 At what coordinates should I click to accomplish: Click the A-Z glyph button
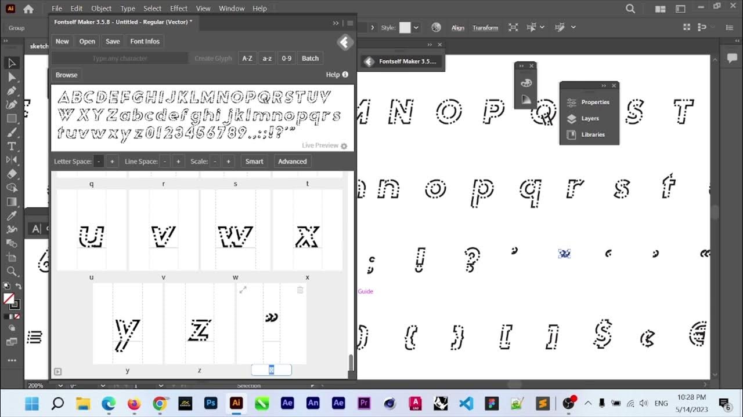click(x=247, y=58)
